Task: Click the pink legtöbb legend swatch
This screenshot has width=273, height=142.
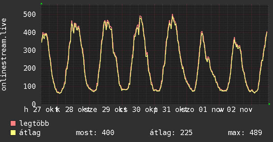Action: pos(13,124)
